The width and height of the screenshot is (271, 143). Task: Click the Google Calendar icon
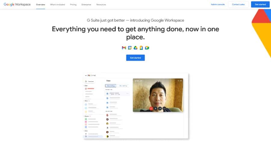click(x=130, y=48)
